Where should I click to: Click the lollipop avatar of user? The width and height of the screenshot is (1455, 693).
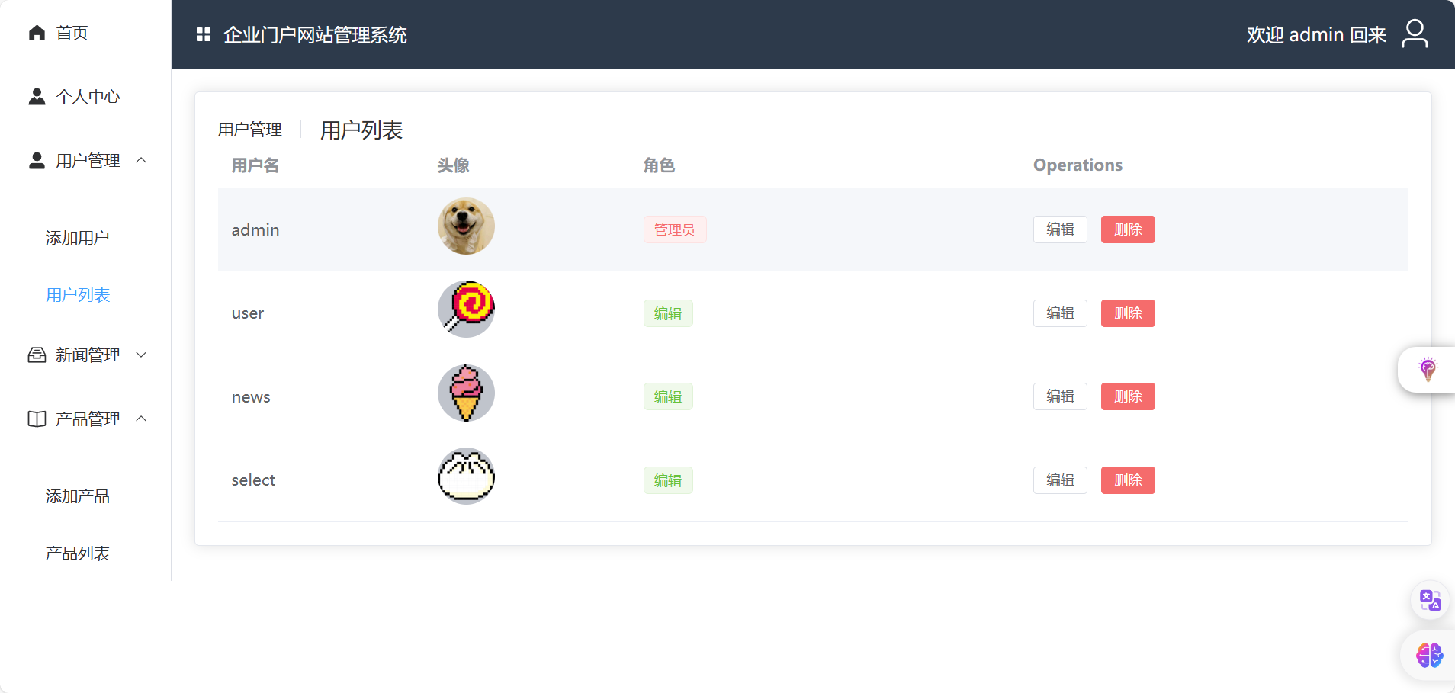coord(466,310)
